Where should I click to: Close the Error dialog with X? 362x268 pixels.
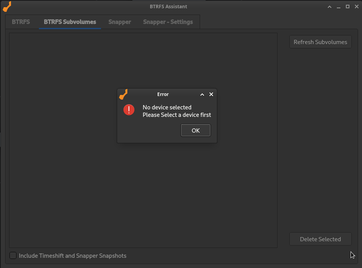click(211, 94)
